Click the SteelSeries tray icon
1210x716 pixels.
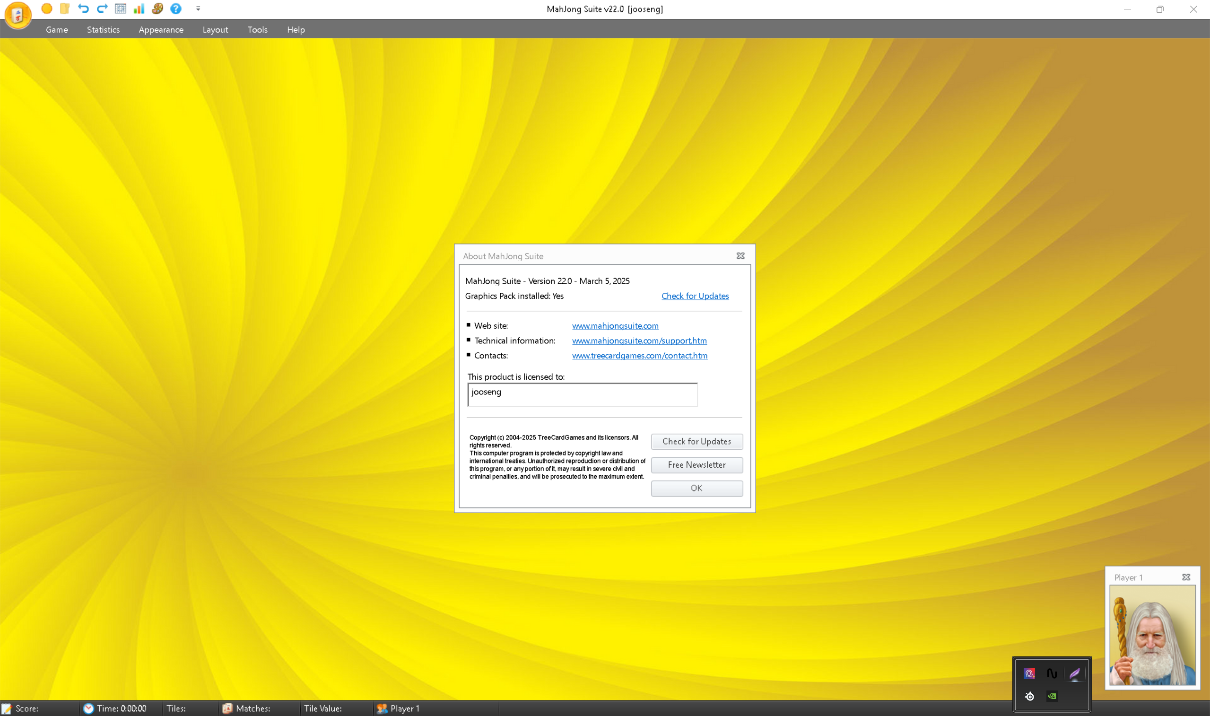pos(1029,696)
